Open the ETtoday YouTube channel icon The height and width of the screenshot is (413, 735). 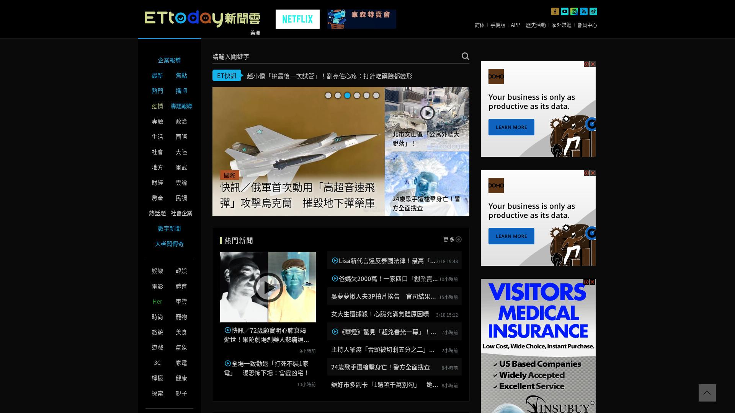click(565, 11)
